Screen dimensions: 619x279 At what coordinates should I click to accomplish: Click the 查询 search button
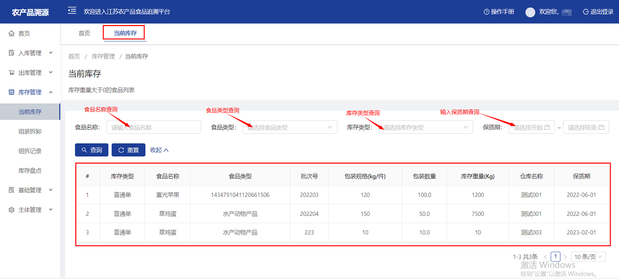pyautogui.click(x=92, y=150)
